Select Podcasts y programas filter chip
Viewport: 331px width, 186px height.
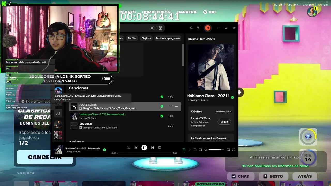point(168,38)
